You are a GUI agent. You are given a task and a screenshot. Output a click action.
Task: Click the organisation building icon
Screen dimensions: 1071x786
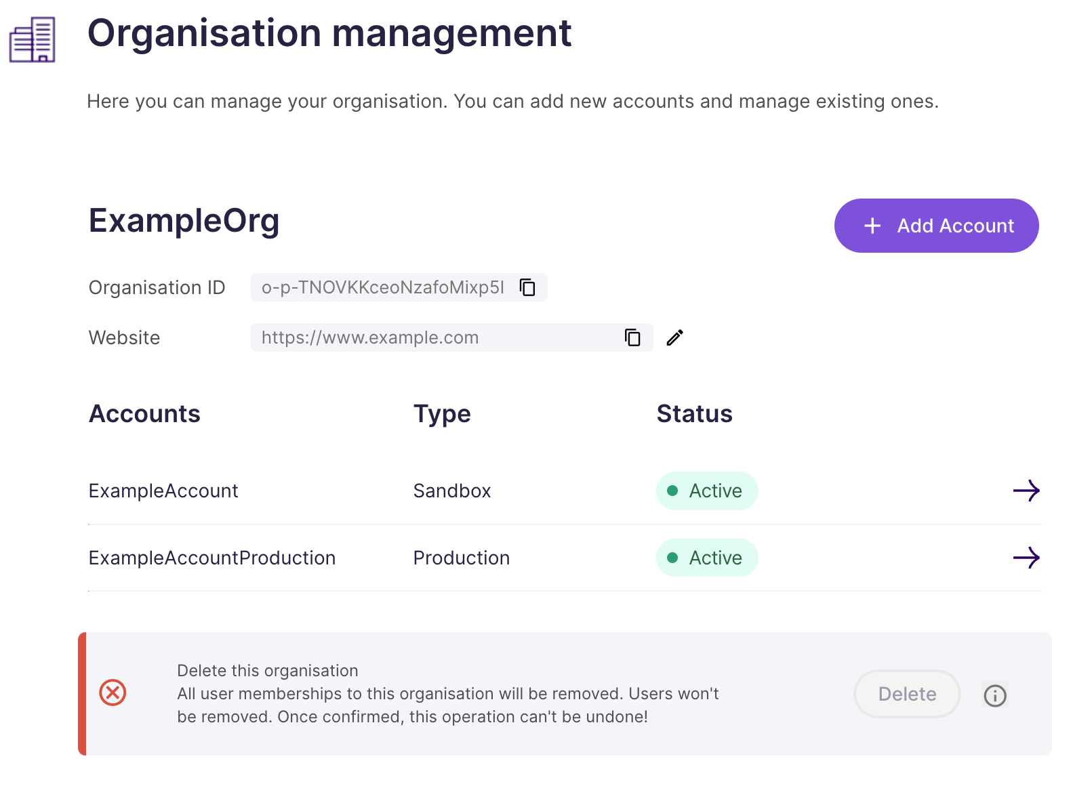coord(32,40)
